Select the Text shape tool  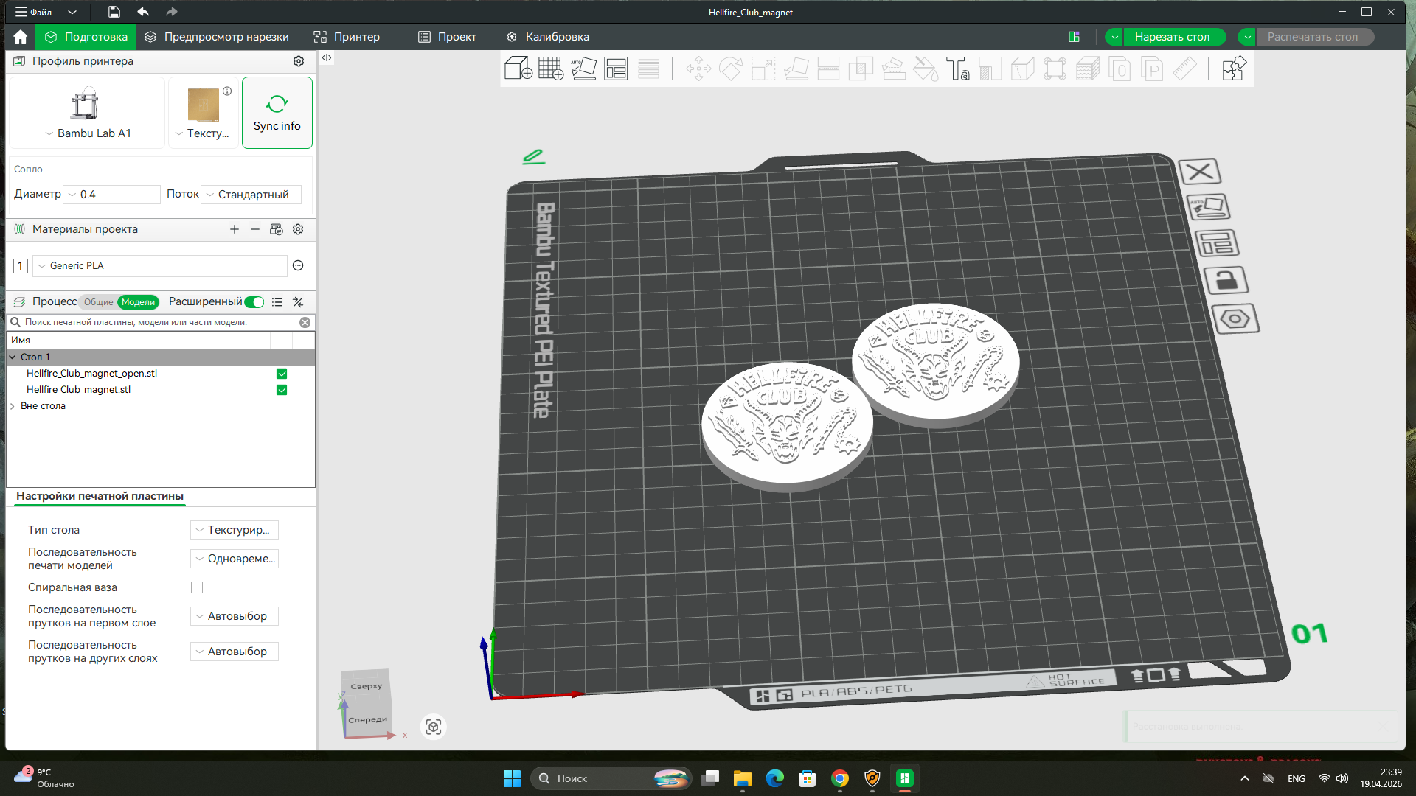pos(958,69)
